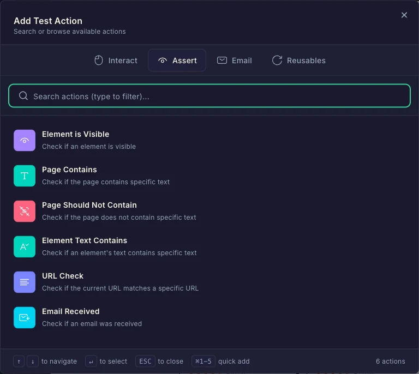Image resolution: width=419 pixels, height=374 pixels.
Task: Click 'Check if the current URL matches' description
Action: coord(120,288)
